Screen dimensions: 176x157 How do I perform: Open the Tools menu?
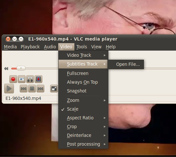(x=82, y=47)
